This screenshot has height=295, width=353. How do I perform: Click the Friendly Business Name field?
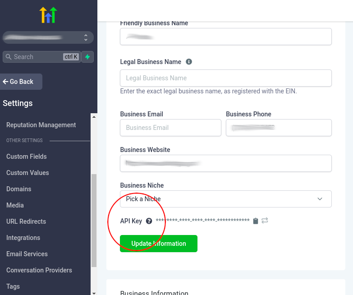point(226,37)
